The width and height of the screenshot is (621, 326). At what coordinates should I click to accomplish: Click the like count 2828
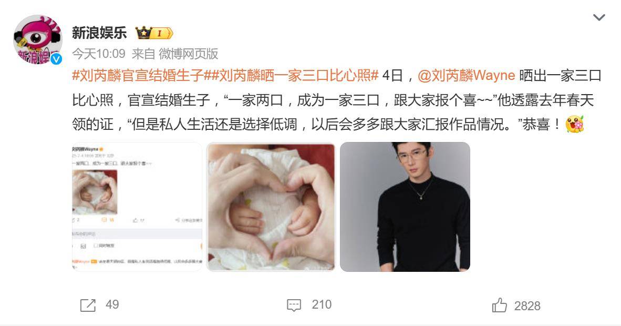(x=527, y=306)
